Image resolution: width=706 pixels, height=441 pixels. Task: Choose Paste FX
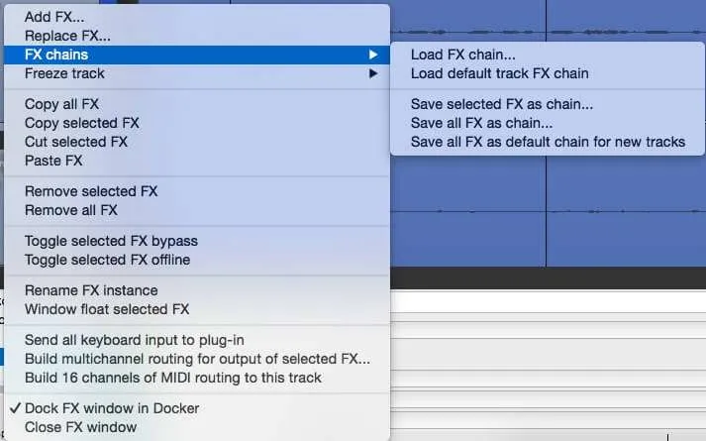pyautogui.click(x=197, y=162)
